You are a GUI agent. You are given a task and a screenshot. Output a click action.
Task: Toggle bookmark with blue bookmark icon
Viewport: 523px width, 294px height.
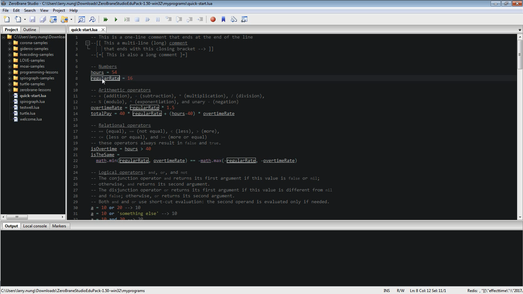pos(223,20)
